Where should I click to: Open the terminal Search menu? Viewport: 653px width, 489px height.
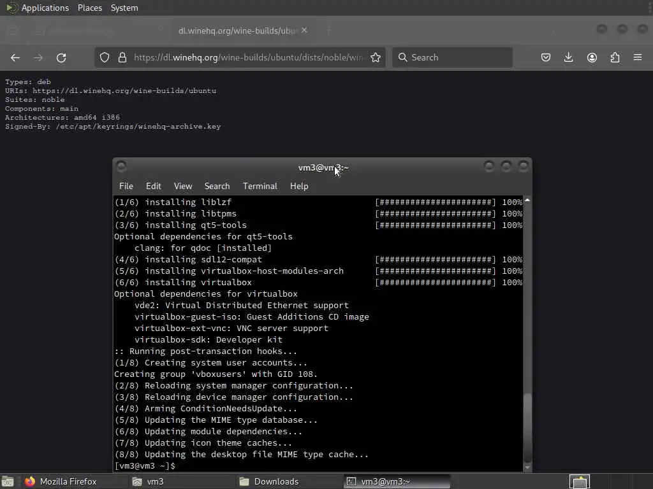pyautogui.click(x=217, y=186)
